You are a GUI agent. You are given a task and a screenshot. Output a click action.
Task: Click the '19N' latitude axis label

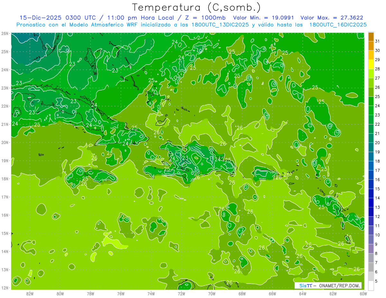click(x=4, y=160)
